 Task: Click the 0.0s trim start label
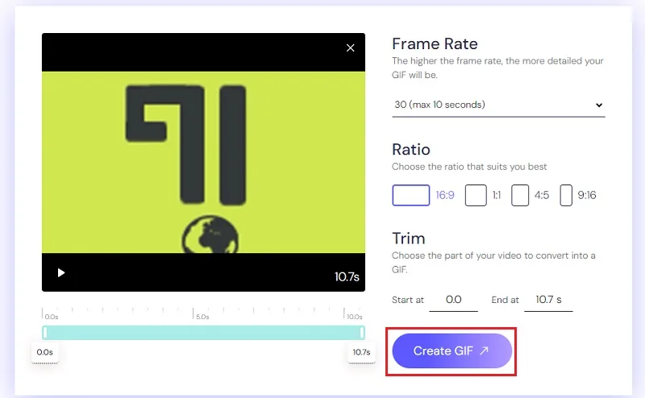coord(45,352)
